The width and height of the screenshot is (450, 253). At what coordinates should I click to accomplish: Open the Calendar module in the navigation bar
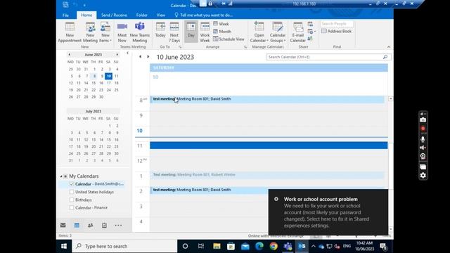click(x=77, y=225)
